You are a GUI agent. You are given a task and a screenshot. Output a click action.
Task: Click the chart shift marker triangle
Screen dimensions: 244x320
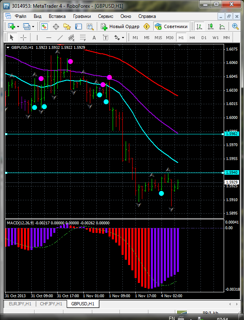tap(180, 45)
